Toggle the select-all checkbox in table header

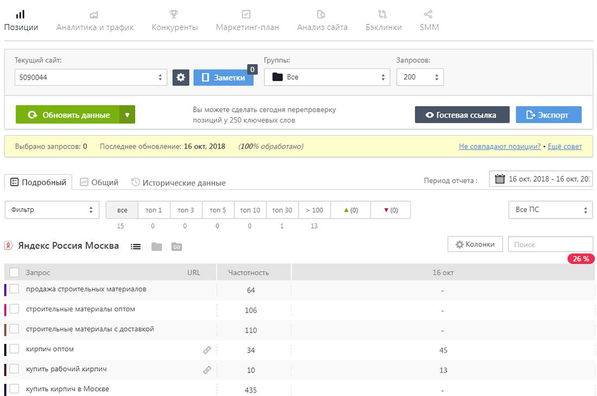coord(15,272)
